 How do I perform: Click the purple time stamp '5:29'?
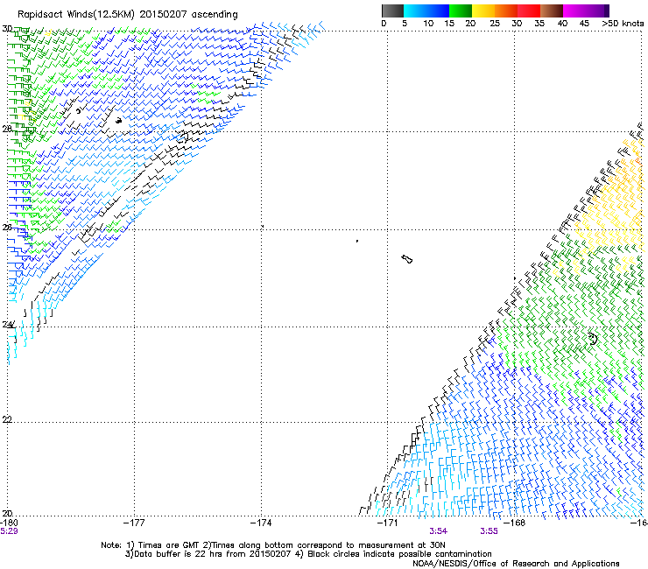pyautogui.click(x=9, y=531)
